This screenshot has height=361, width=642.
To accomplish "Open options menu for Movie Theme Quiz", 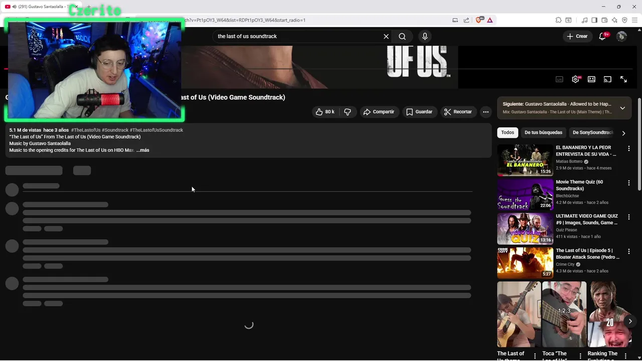I will [629, 183].
